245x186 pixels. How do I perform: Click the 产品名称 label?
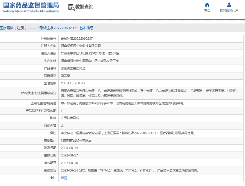pyautogui.click(x=50, y=68)
